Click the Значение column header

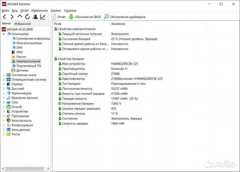tap(118, 24)
